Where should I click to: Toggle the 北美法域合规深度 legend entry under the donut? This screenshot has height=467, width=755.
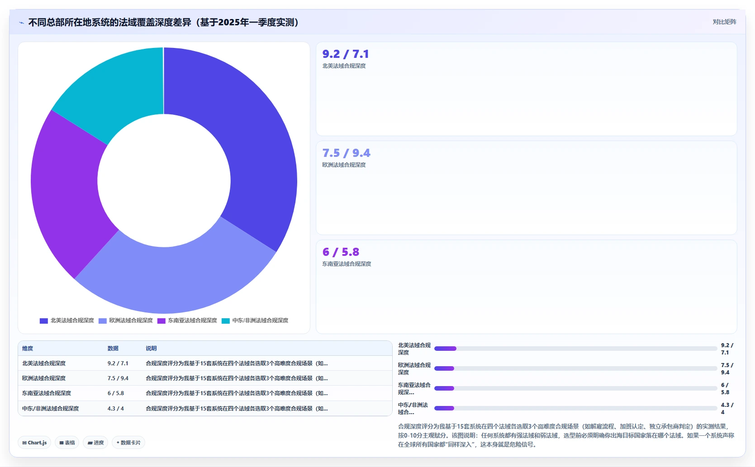pyautogui.click(x=67, y=321)
